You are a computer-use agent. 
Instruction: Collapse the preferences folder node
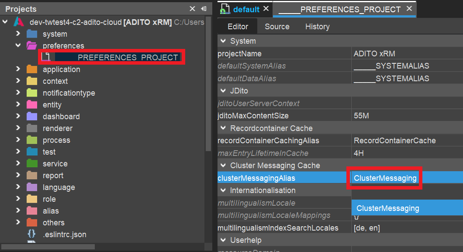click(18, 45)
